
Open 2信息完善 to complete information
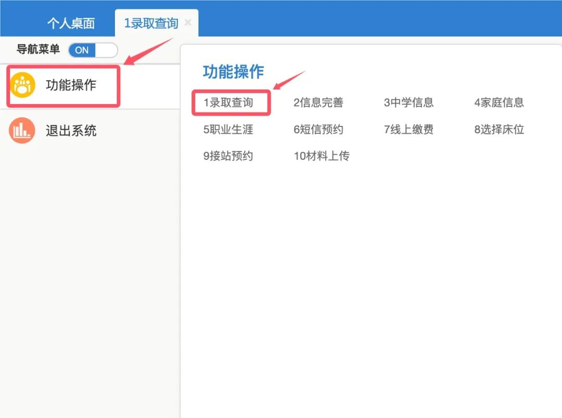coord(318,103)
